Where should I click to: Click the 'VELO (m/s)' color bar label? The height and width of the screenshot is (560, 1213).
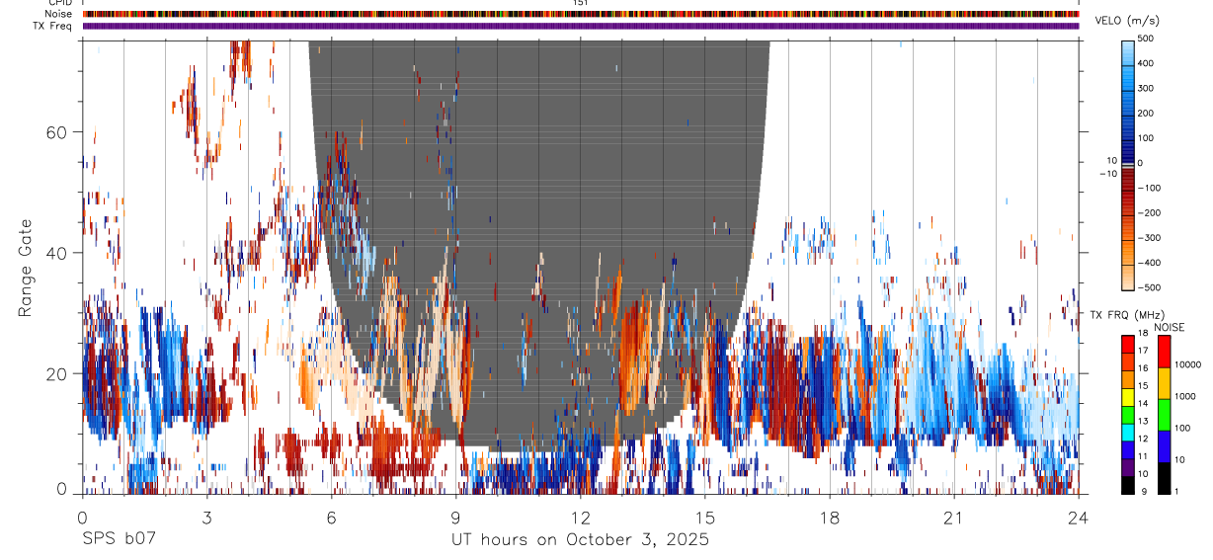pos(1128,21)
